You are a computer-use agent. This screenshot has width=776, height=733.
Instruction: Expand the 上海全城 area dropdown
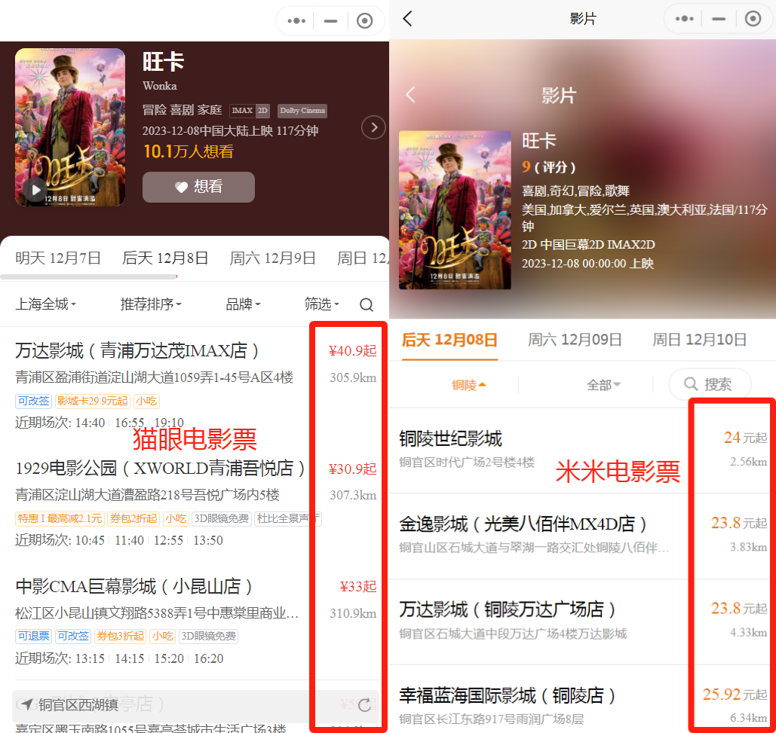pos(45,304)
